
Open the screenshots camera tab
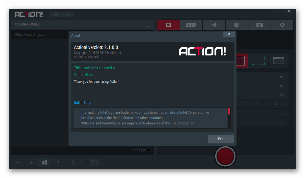point(259,25)
